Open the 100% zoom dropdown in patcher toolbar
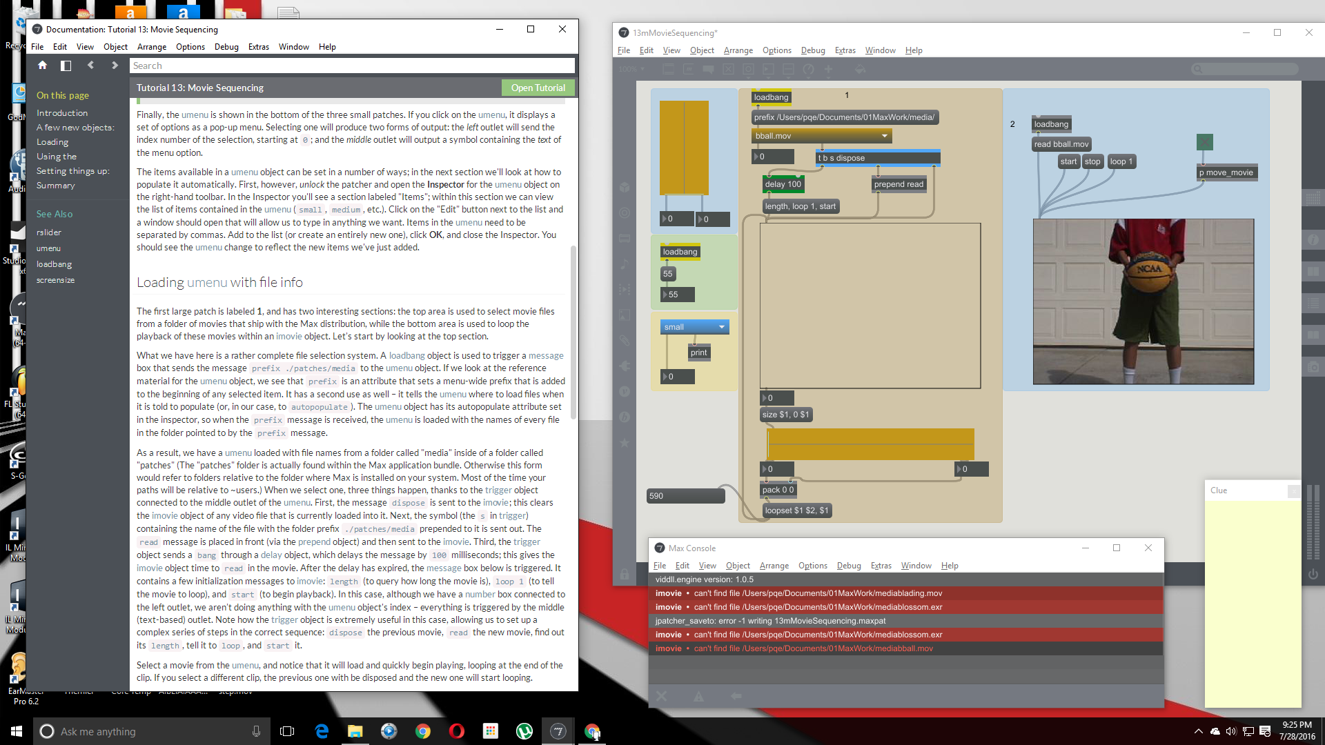The width and height of the screenshot is (1325, 745). click(x=631, y=69)
